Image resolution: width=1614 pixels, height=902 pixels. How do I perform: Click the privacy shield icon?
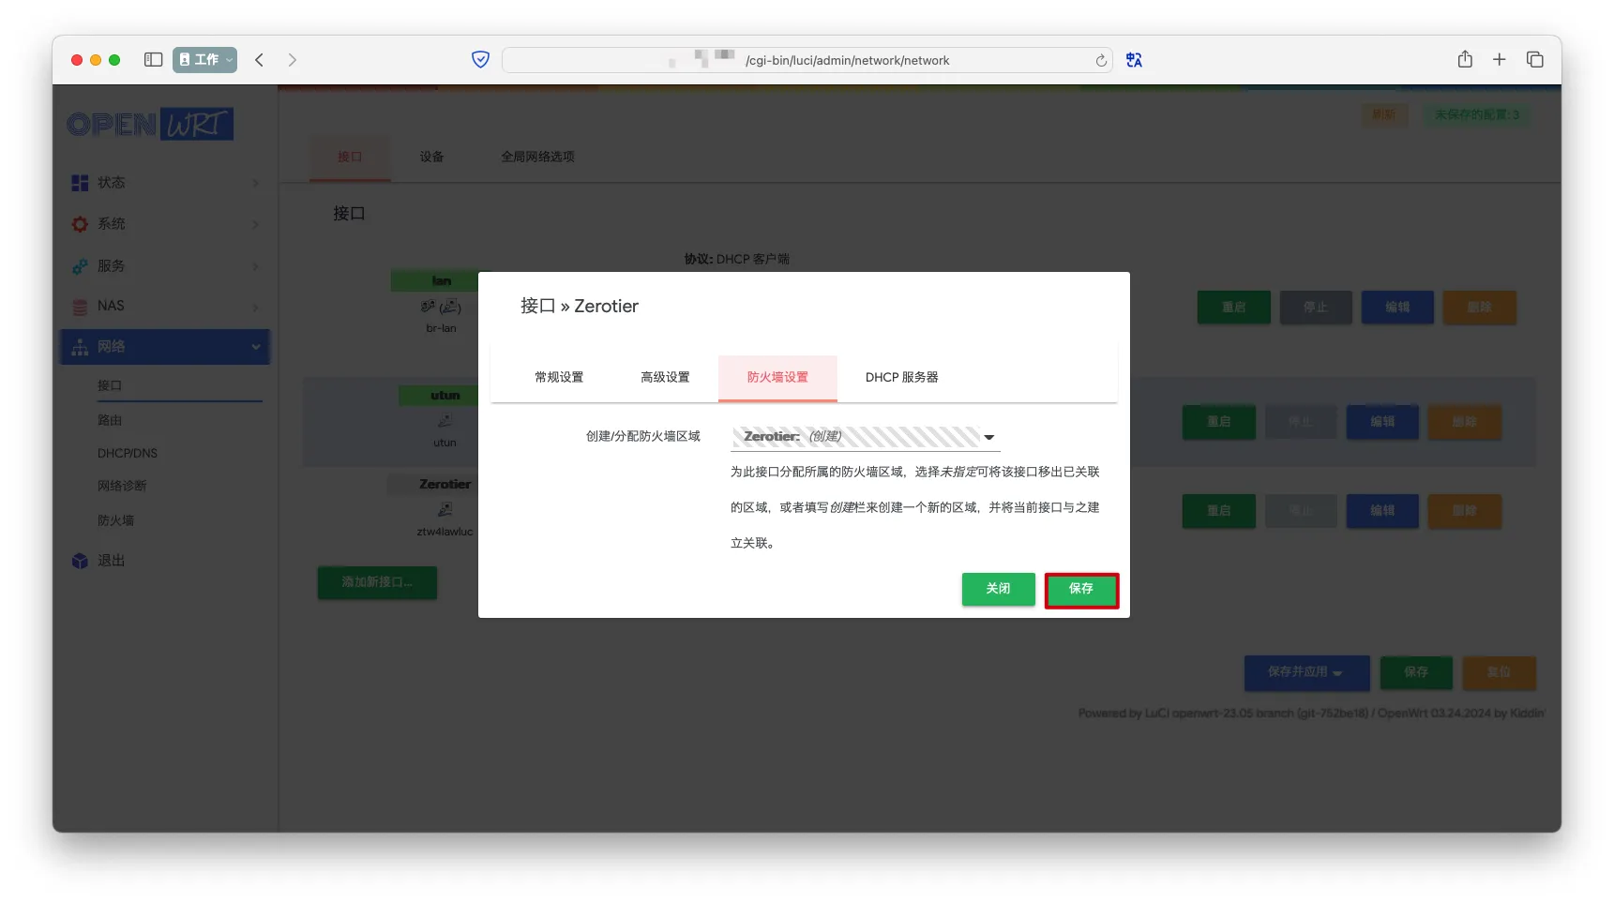click(480, 60)
